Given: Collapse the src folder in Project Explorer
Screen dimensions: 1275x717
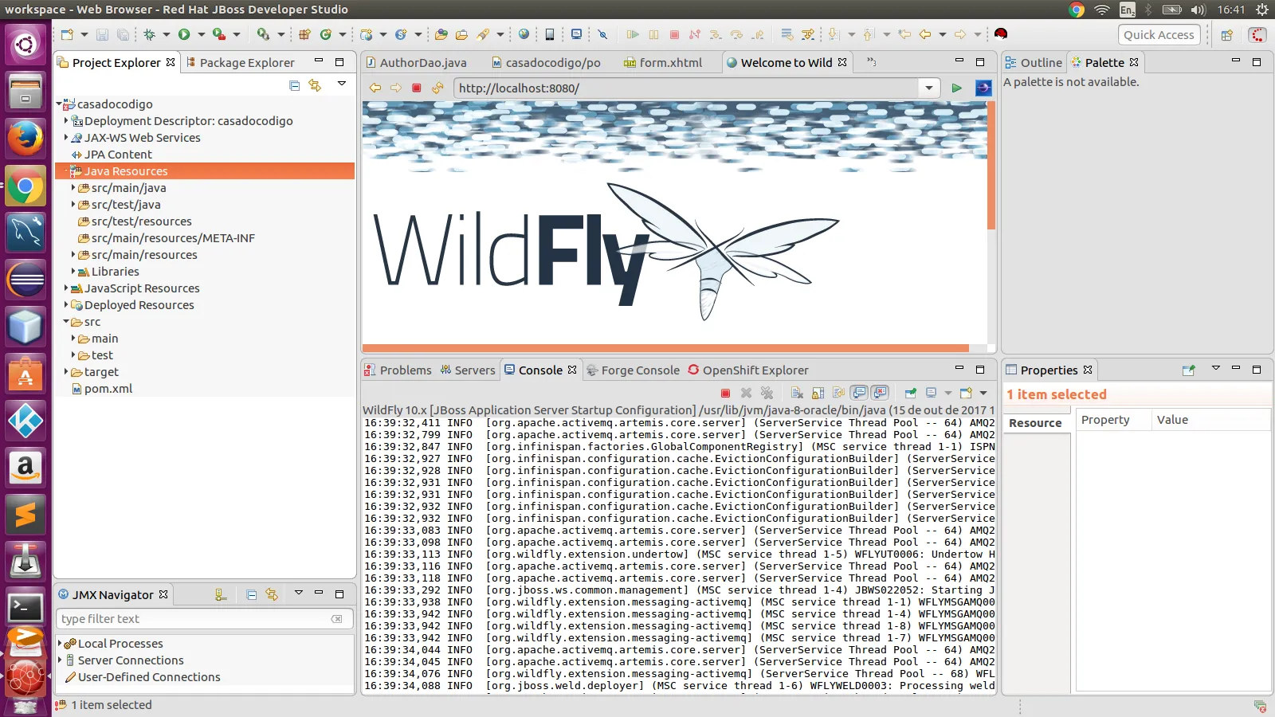Looking at the screenshot, I should pyautogui.click(x=66, y=322).
